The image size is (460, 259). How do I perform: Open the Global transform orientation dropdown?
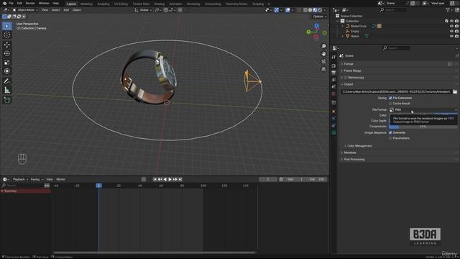pos(143,10)
